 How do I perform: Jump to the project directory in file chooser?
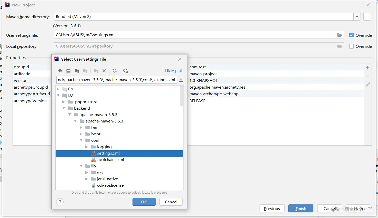[x=77, y=71]
